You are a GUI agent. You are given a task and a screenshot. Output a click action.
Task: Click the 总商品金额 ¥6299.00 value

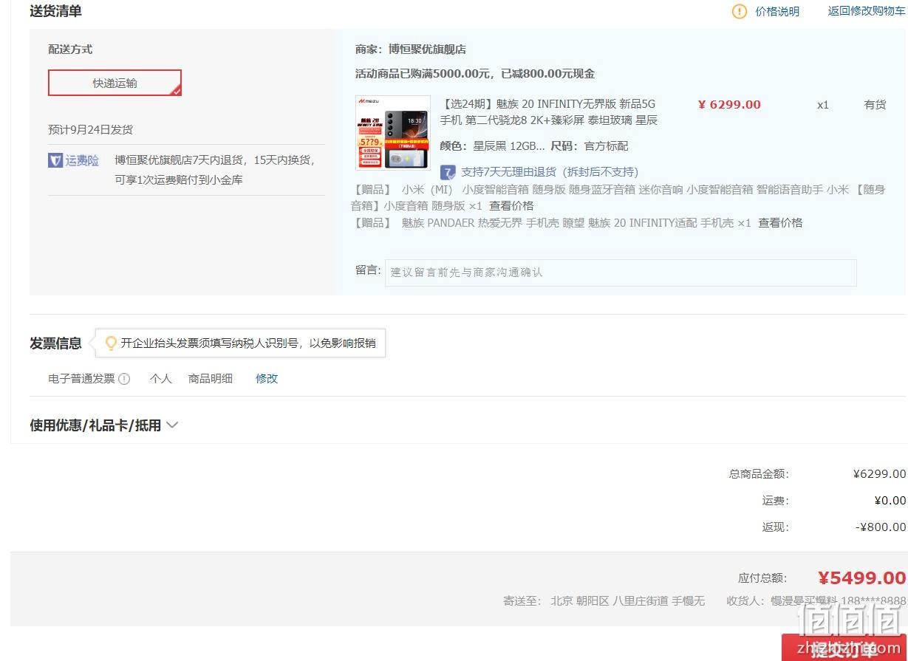tap(879, 474)
